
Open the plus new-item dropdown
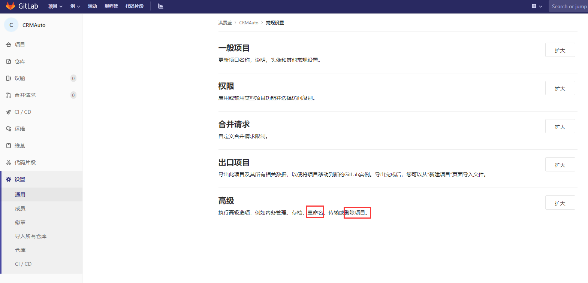coord(537,6)
